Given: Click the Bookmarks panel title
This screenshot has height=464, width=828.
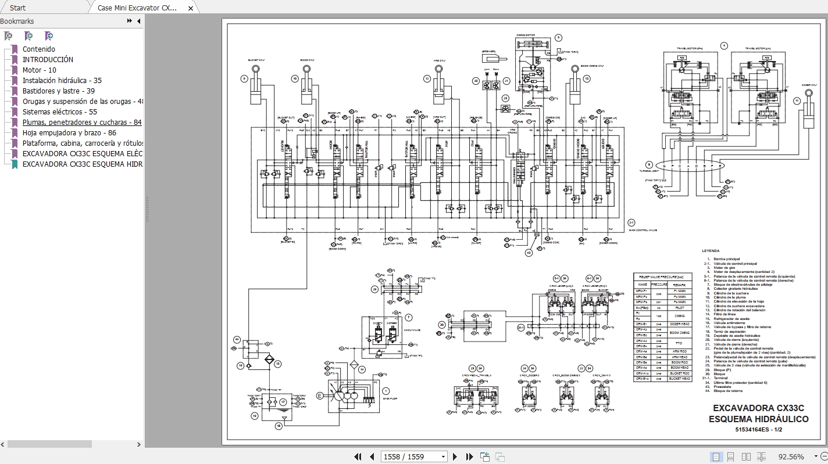Looking at the screenshot, I should pos(17,21).
